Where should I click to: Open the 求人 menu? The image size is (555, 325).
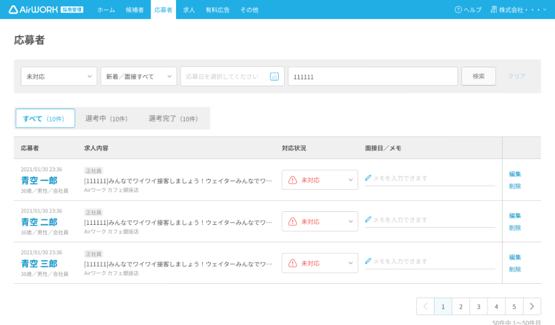click(188, 10)
